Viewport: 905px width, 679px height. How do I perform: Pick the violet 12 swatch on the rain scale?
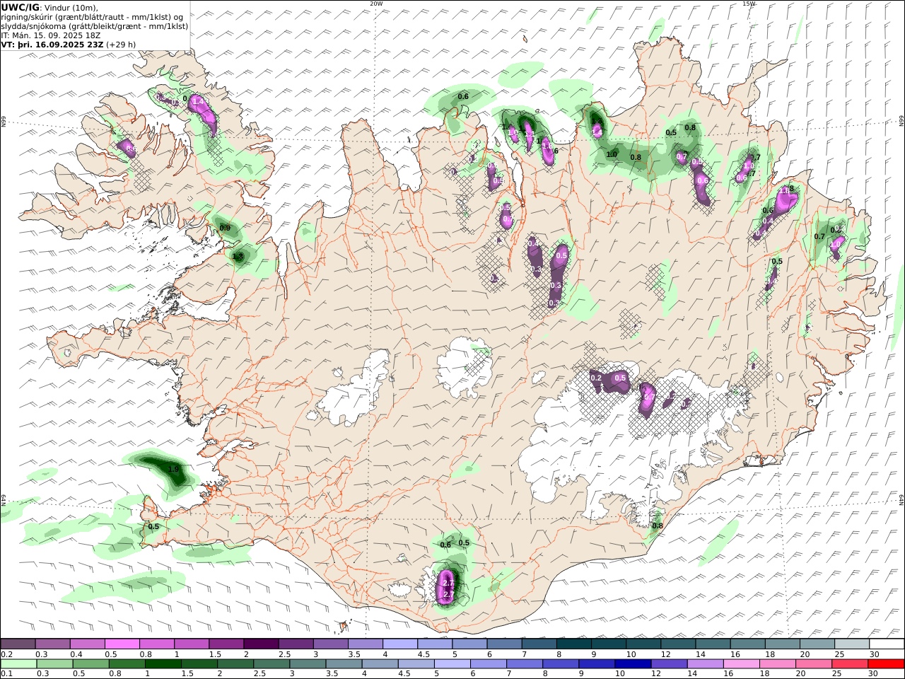(x=670, y=663)
